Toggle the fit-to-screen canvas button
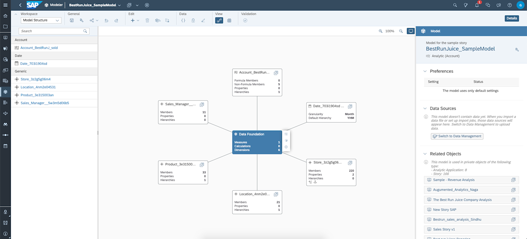Viewport: 527px width, 239px height. pyautogui.click(x=411, y=31)
